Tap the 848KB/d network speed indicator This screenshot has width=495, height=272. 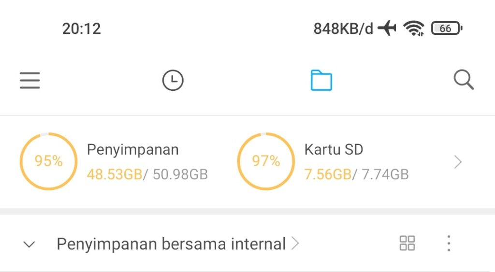coord(343,29)
